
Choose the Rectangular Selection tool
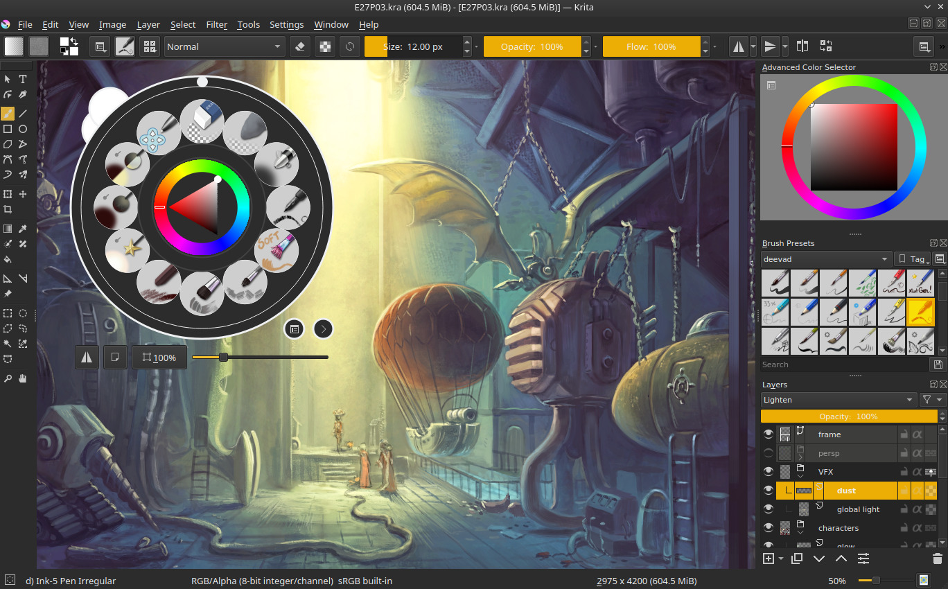(x=8, y=313)
